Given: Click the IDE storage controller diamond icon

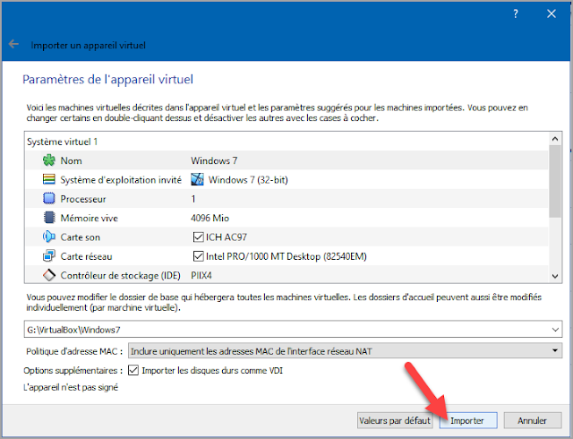Looking at the screenshot, I should pos(49,275).
